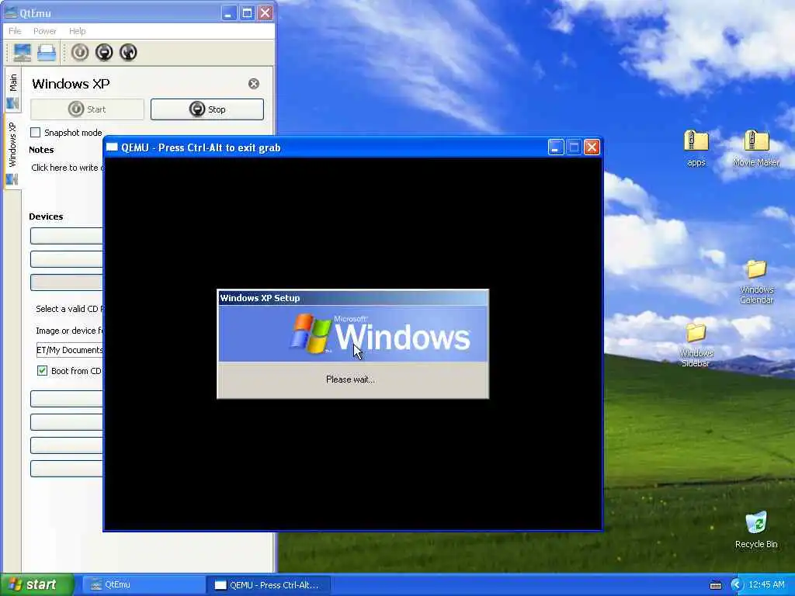795x596 pixels.
Task: Click the keyboard icon in system tray
Action: [x=715, y=585]
